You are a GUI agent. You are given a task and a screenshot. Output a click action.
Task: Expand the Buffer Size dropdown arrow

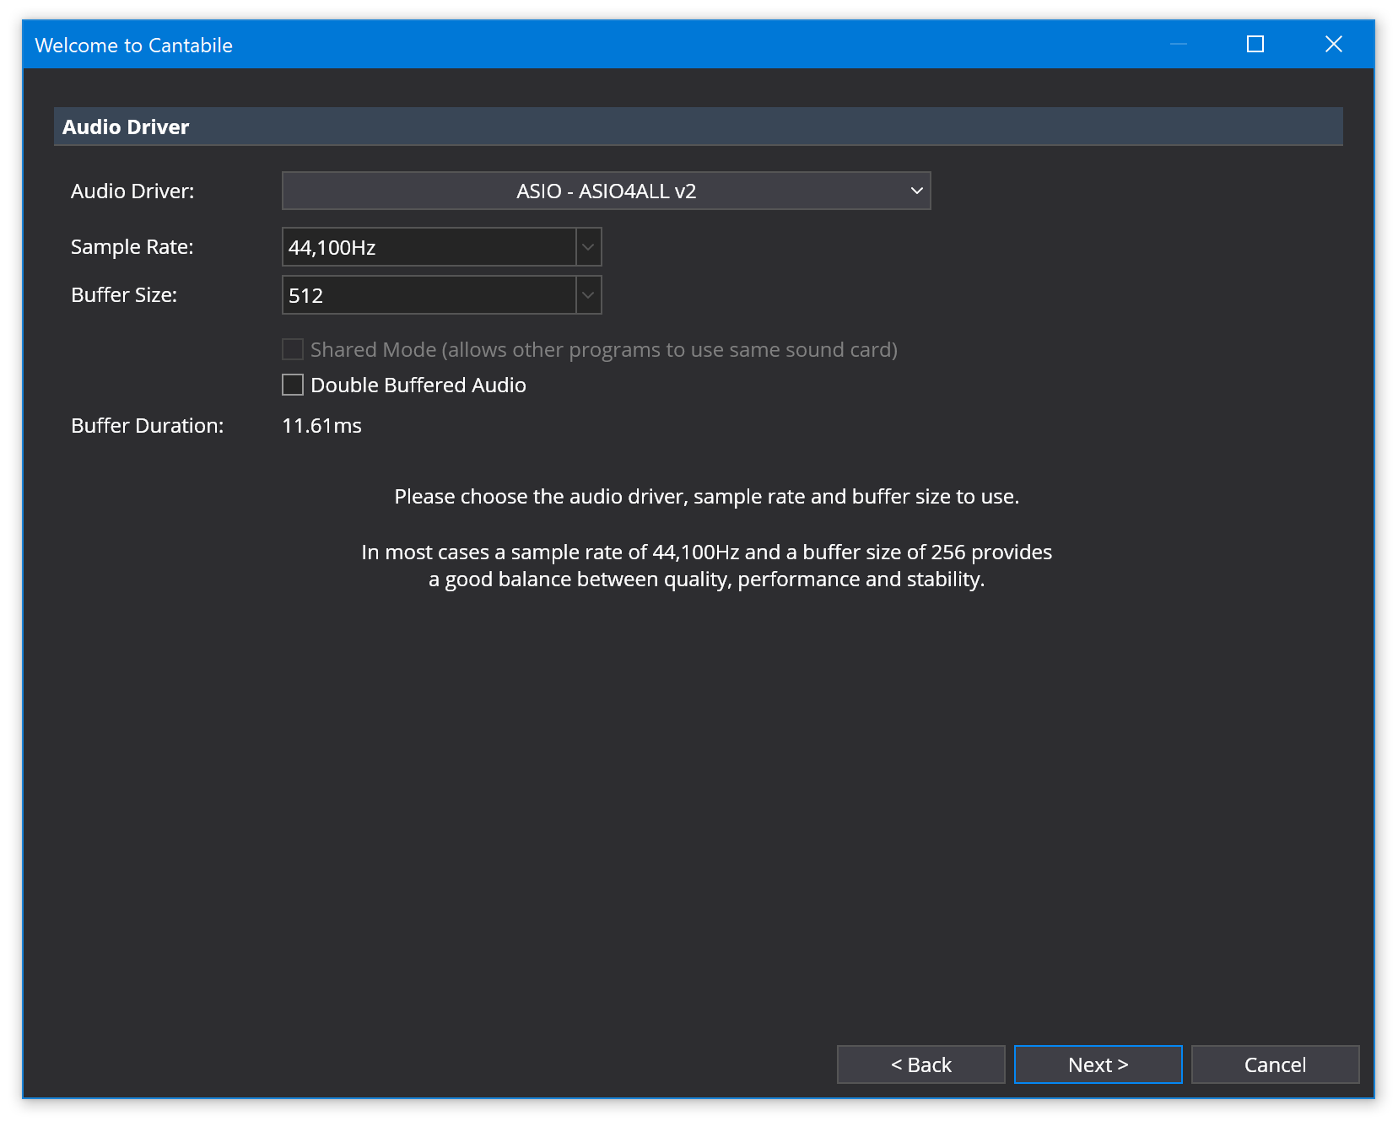(x=589, y=295)
